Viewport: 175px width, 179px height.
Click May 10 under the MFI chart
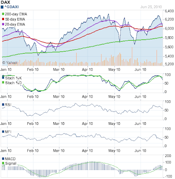[x=114, y=151]
